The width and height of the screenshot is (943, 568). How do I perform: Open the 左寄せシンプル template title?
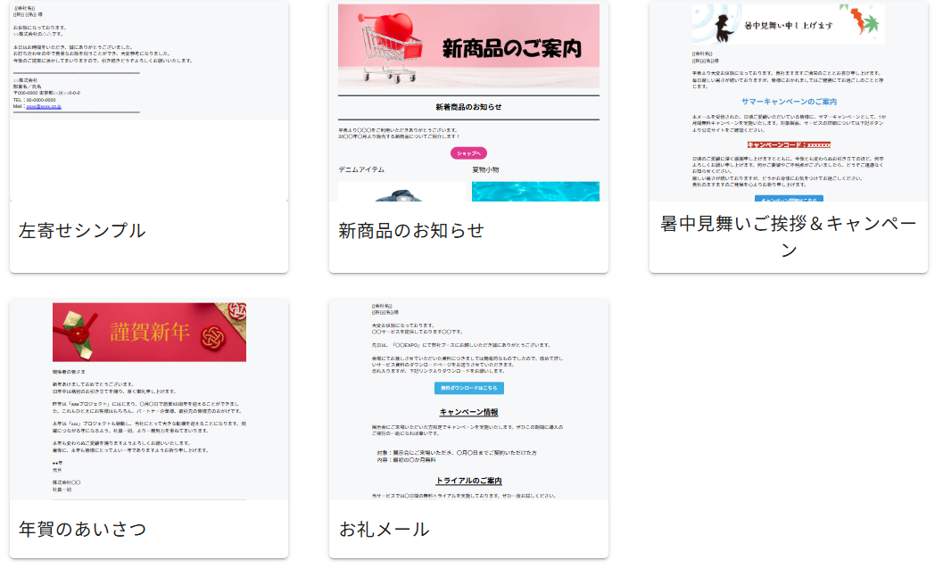point(82,231)
